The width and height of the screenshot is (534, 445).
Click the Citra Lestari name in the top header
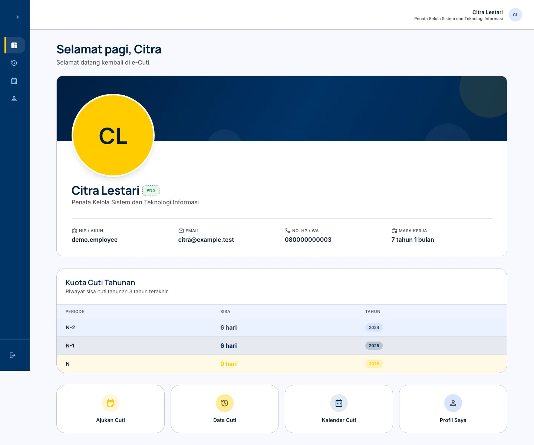487,12
